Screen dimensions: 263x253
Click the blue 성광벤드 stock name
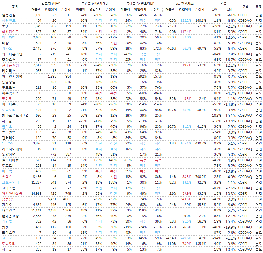click(9, 21)
